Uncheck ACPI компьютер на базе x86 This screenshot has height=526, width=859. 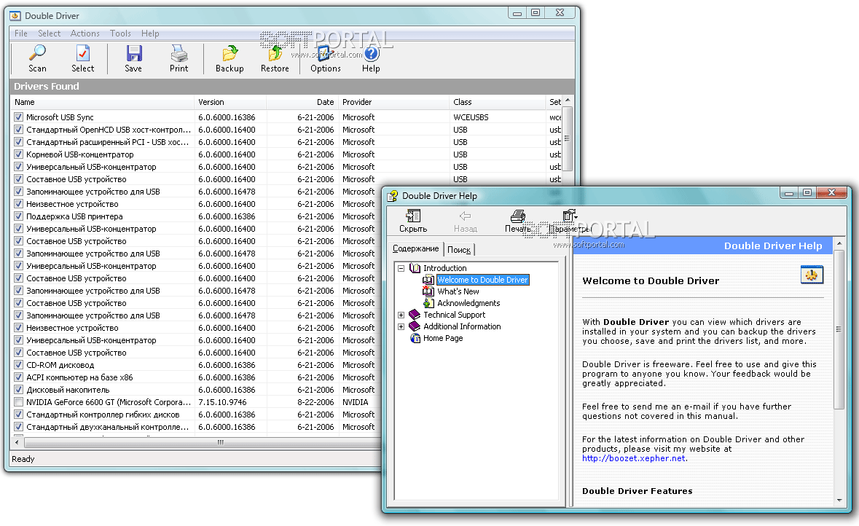pos(19,377)
